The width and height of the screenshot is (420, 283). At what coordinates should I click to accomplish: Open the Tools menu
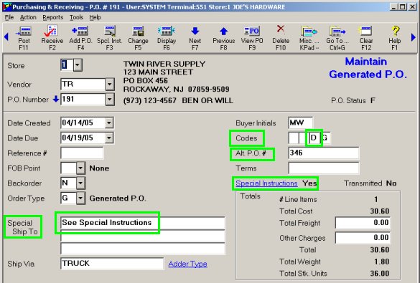[x=76, y=17]
